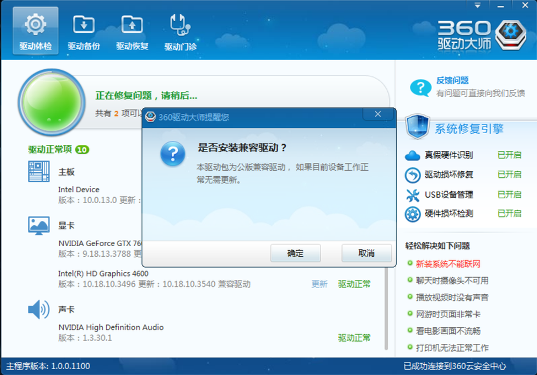Click the 取消 button in dialog
Screen dimensions: 537x375
click(366, 254)
